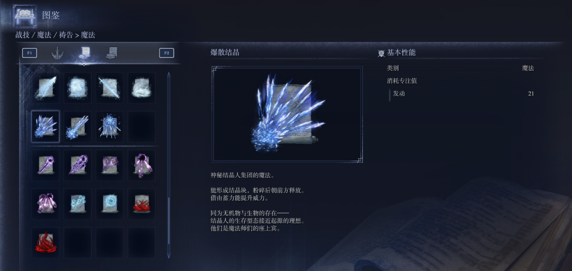Select the red flame spell in the bottom row
The image size is (572, 271).
pos(45,243)
